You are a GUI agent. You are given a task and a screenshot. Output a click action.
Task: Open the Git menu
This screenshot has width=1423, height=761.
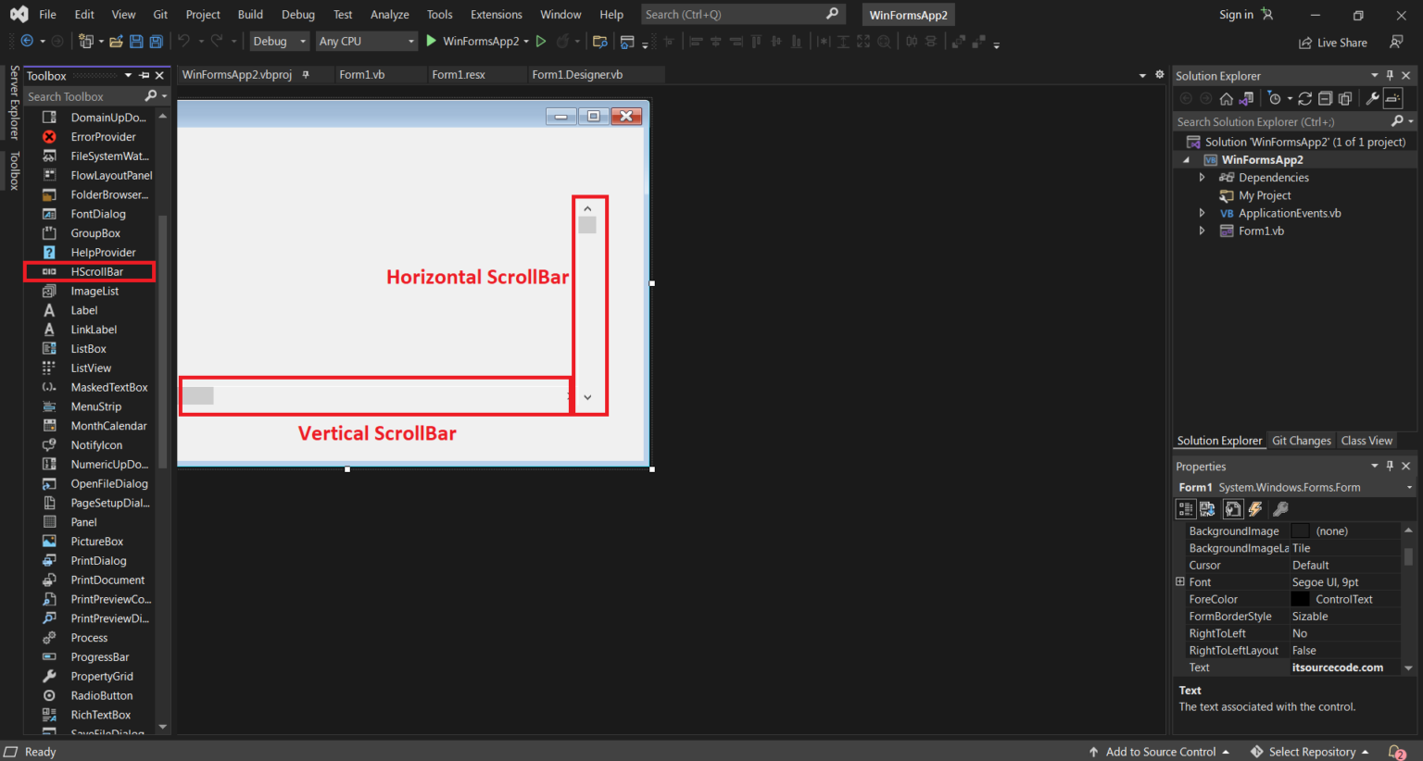tap(159, 14)
